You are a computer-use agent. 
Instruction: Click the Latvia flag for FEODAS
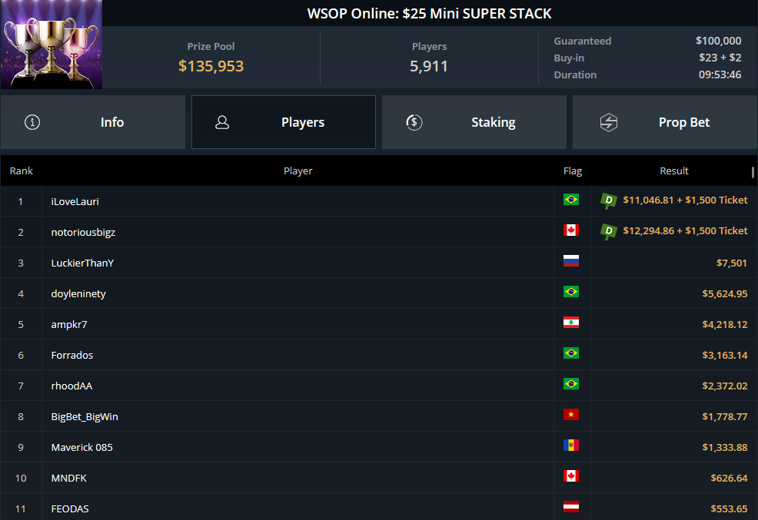pos(571,507)
